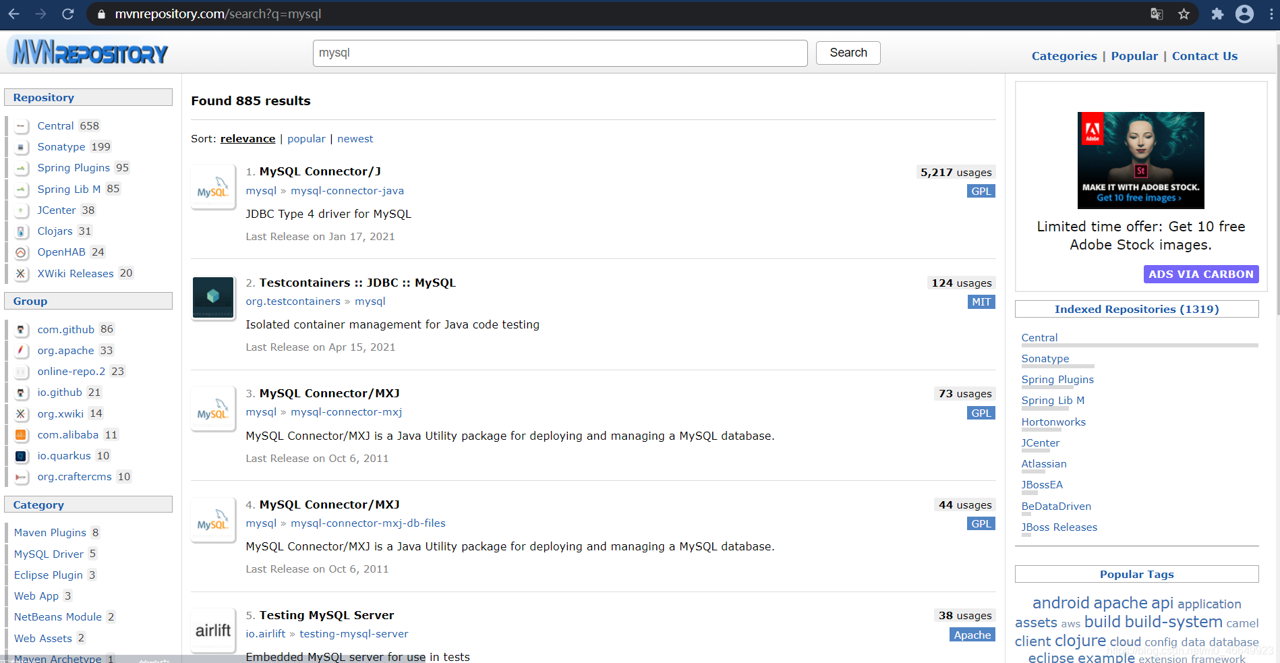
Task: Open the browser extensions puzzle icon
Action: (x=1217, y=13)
